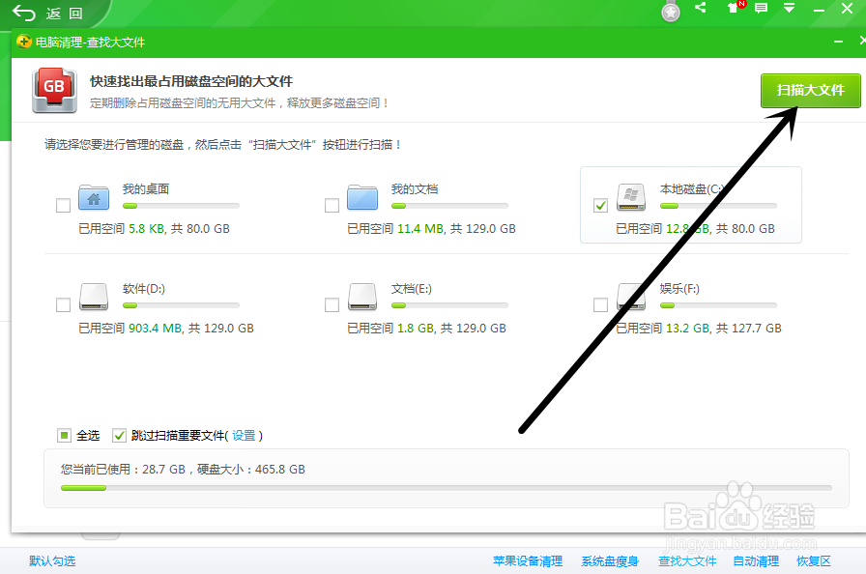Click the feedback message icon in title bar
The image size is (866, 574).
click(x=760, y=11)
